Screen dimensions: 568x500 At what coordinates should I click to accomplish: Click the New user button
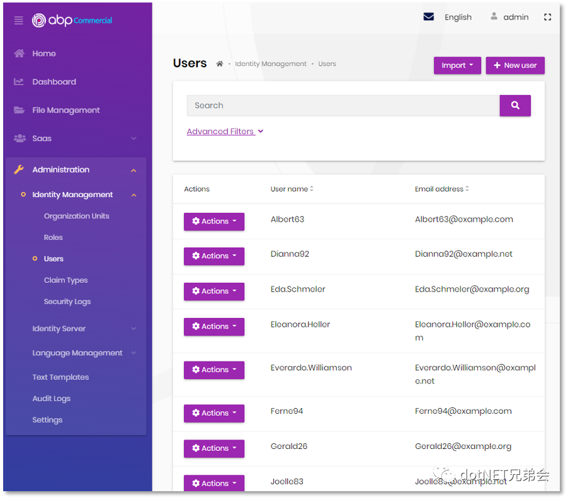[515, 65]
